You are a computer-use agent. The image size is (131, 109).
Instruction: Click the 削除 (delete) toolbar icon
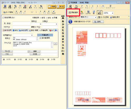[25, 7]
